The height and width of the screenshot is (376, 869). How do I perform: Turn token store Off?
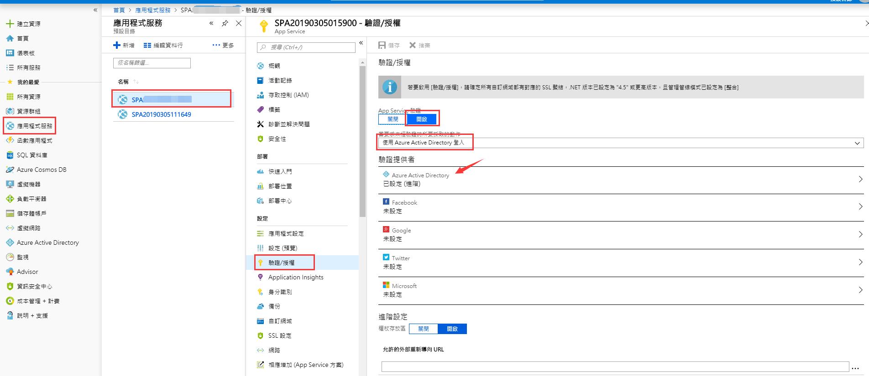(x=424, y=329)
